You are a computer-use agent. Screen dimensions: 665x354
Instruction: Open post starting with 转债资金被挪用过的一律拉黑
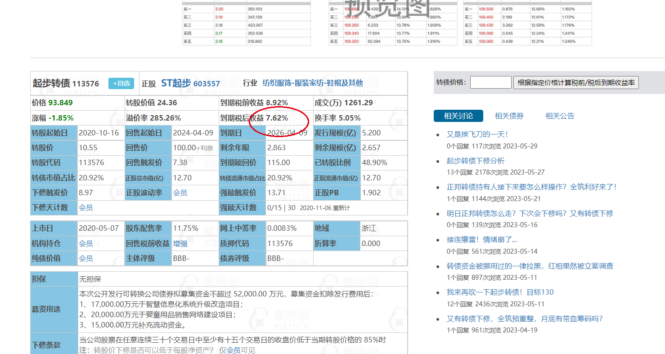pyautogui.click(x=530, y=266)
